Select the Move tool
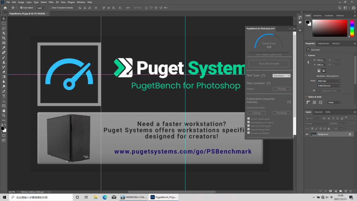Image resolution: width=357 pixels, height=201 pixels. [4, 19]
